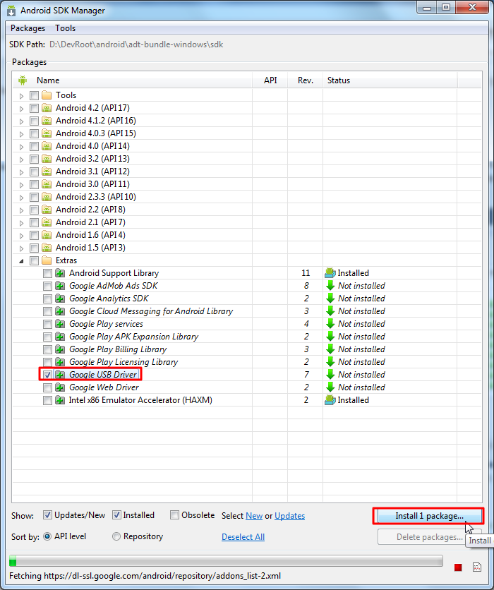Image resolution: width=494 pixels, height=590 pixels.
Task: Open the Packages menu
Action: coord(28,28)
